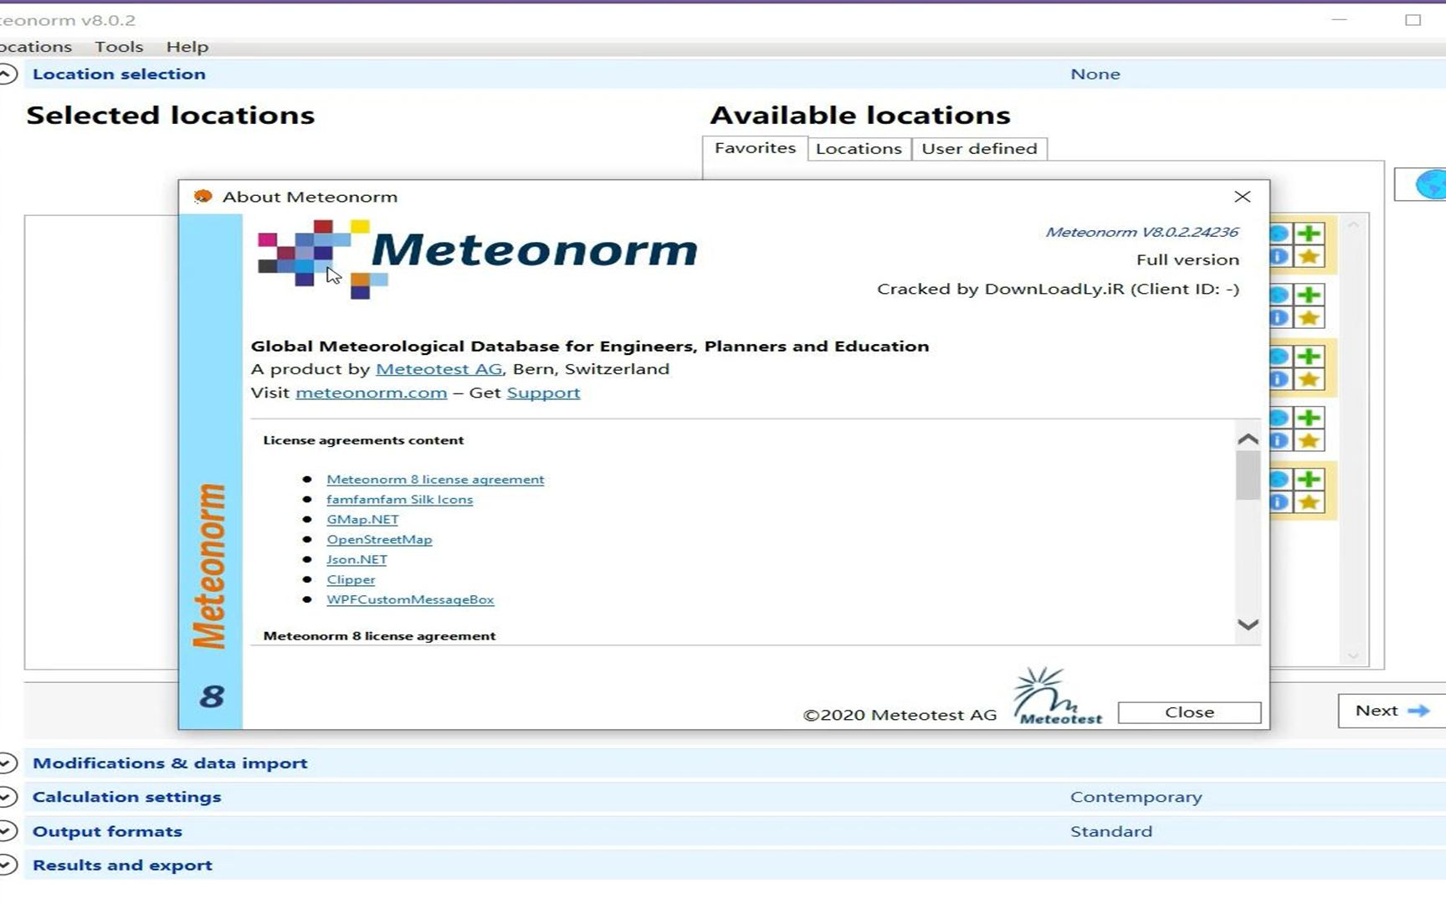
Task: Toggle favorite star on fourth listed location
Action: tap(1310, 441)
